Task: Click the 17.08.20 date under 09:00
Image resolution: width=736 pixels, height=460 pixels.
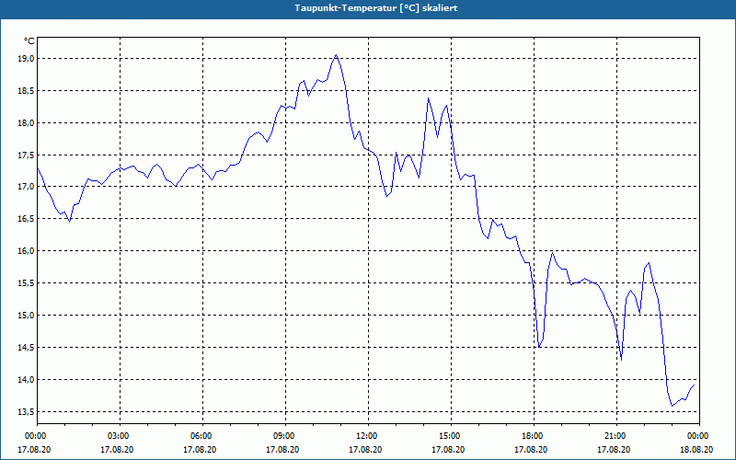Action: [282, 449]
